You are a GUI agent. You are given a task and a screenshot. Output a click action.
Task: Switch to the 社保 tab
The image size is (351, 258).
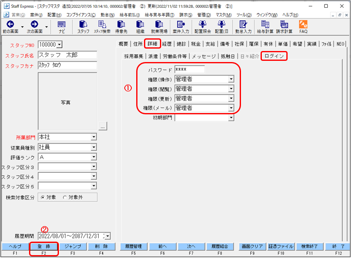coord(239,44)
